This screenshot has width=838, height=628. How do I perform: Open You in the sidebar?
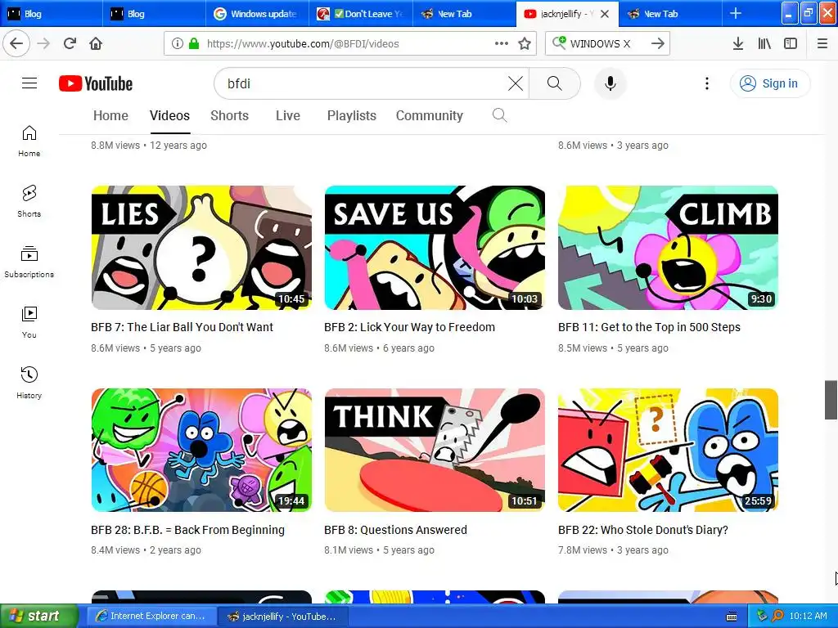click(29, 322)
